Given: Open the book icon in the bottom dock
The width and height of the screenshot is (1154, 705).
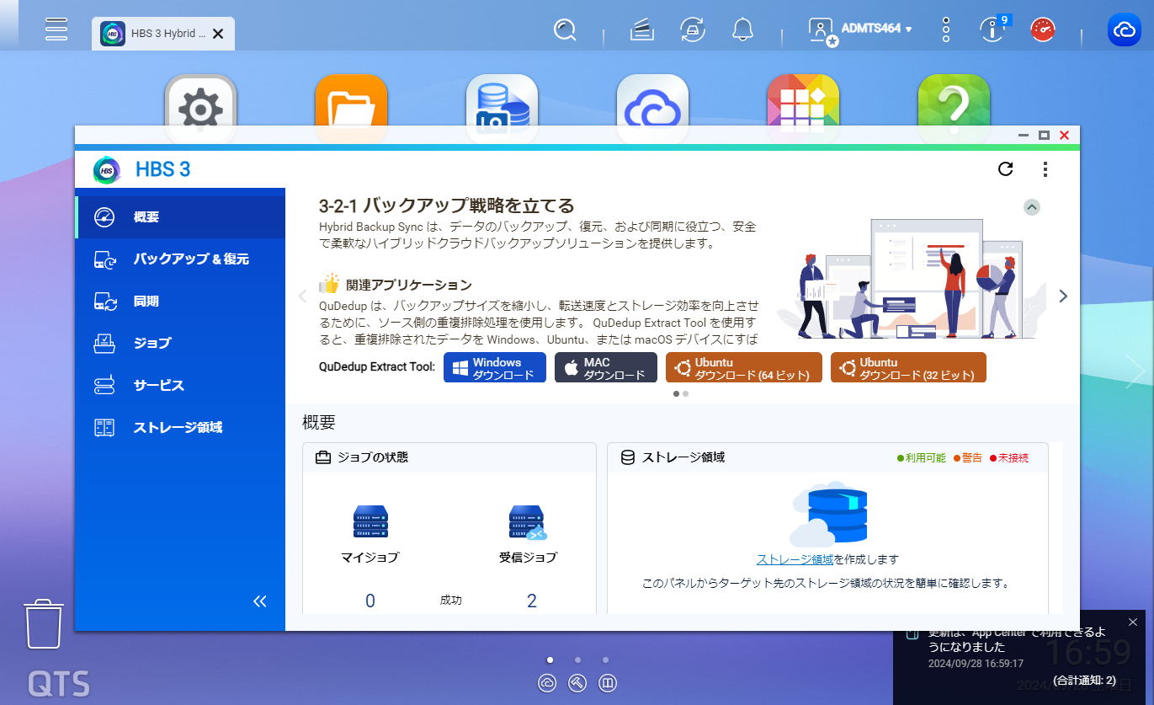Looking at the screenshot, I should click(x=608, y=683).
